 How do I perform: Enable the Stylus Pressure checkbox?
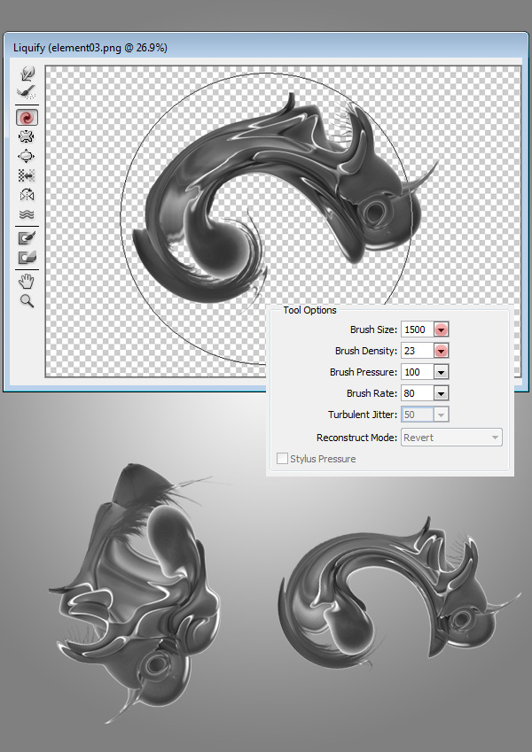click(283, 459)
